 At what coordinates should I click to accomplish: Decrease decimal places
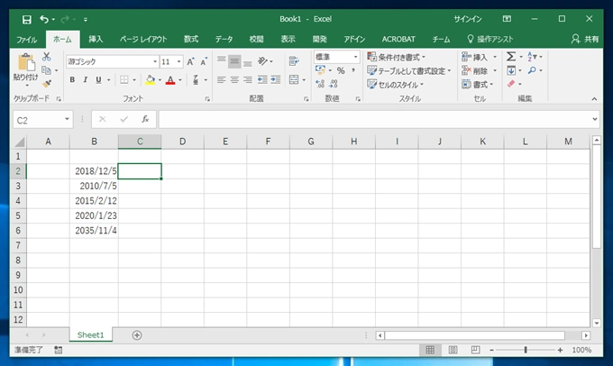334,84
